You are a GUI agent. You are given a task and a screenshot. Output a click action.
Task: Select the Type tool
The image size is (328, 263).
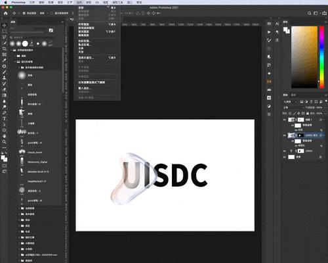click(x=4, y=118)
